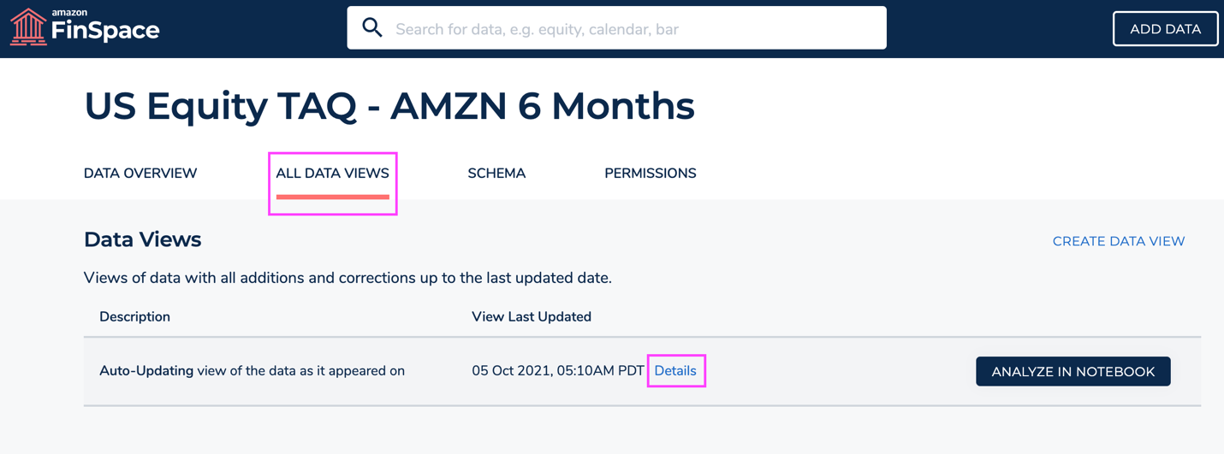Switch to the SCHEMA tab
The height and width of the screenshot is (454, 1224).
tap(496, 174)
